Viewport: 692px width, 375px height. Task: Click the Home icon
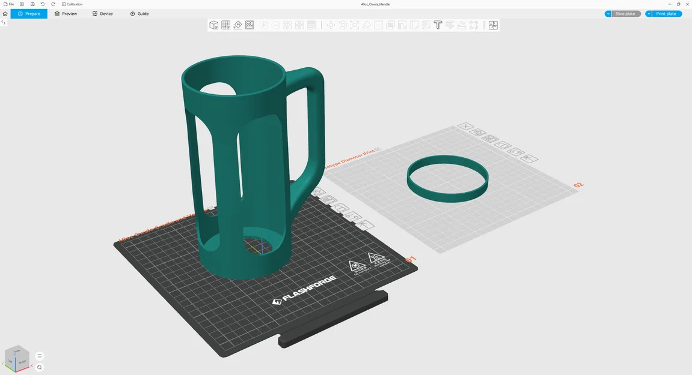tap(5, 14)
